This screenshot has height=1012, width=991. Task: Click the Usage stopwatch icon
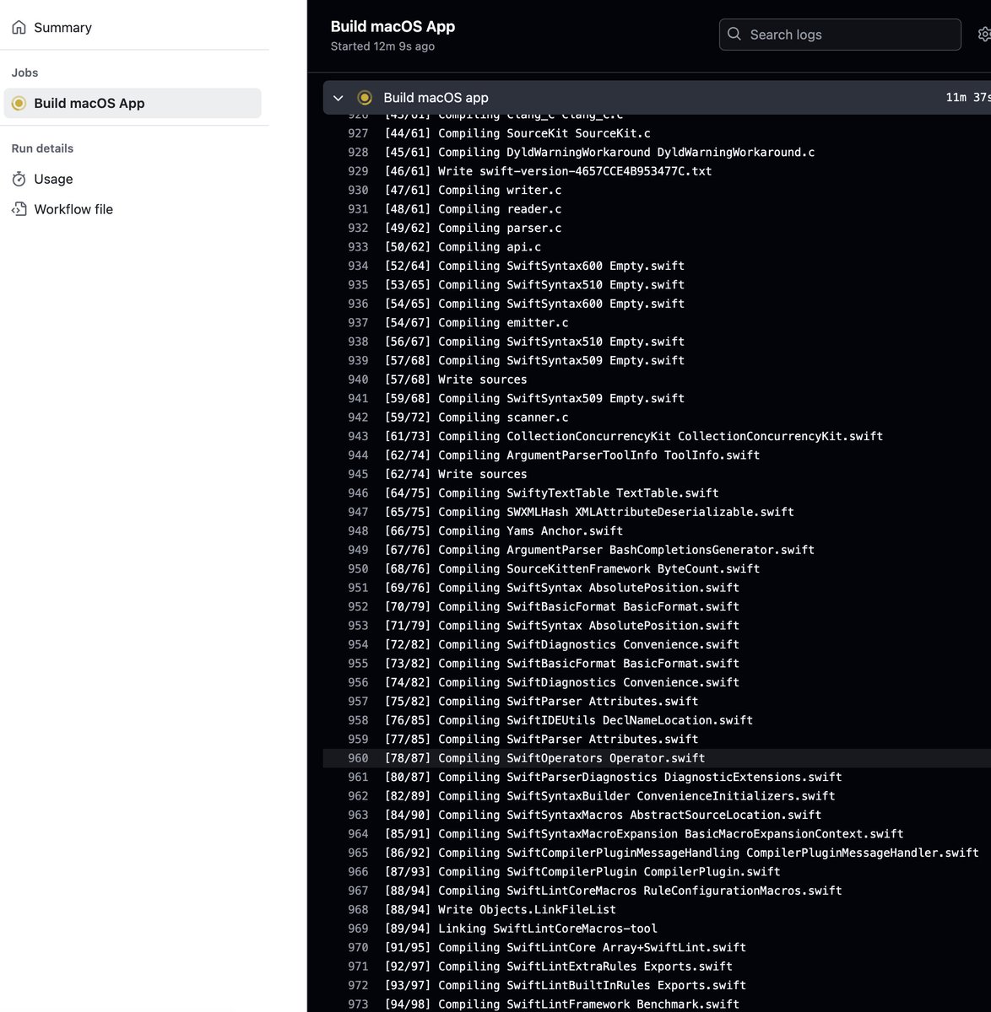point(19,179)
